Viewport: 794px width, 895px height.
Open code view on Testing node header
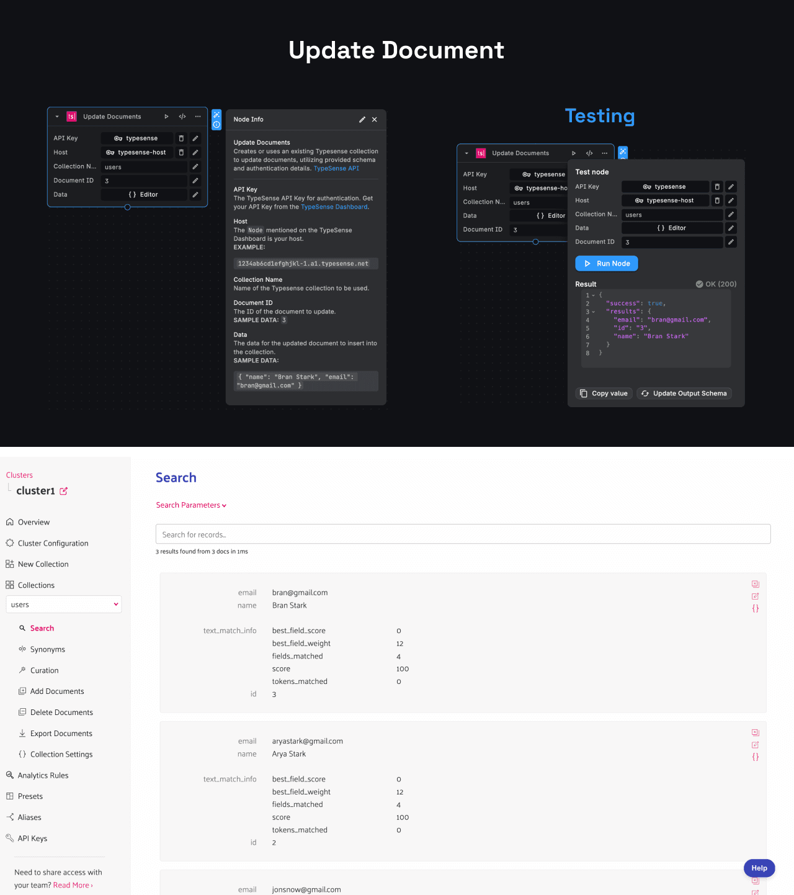coord(589,153)
